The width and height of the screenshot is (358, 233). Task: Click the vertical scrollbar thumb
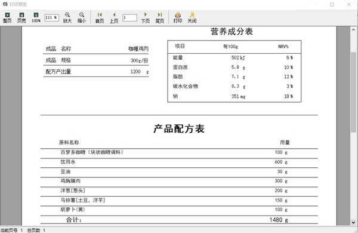pos(353,92)
